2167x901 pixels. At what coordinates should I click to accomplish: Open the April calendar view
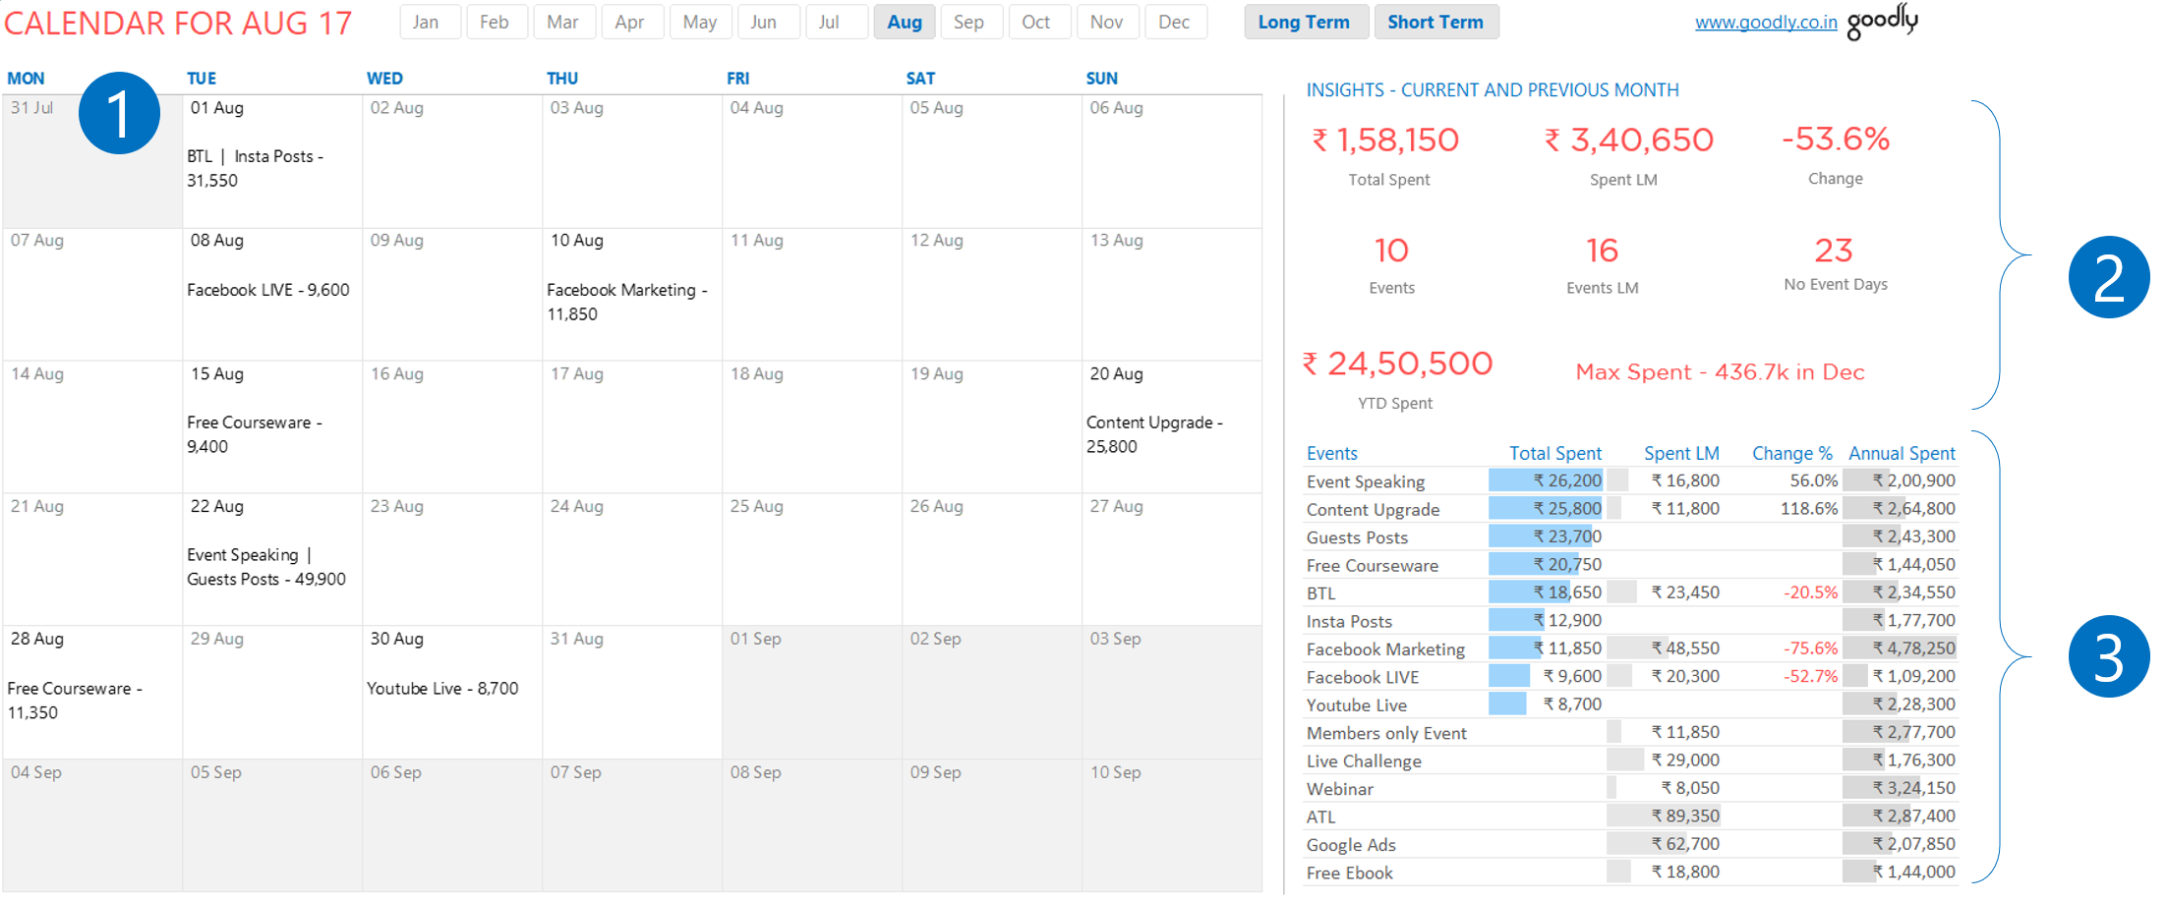tap(632, 21)
